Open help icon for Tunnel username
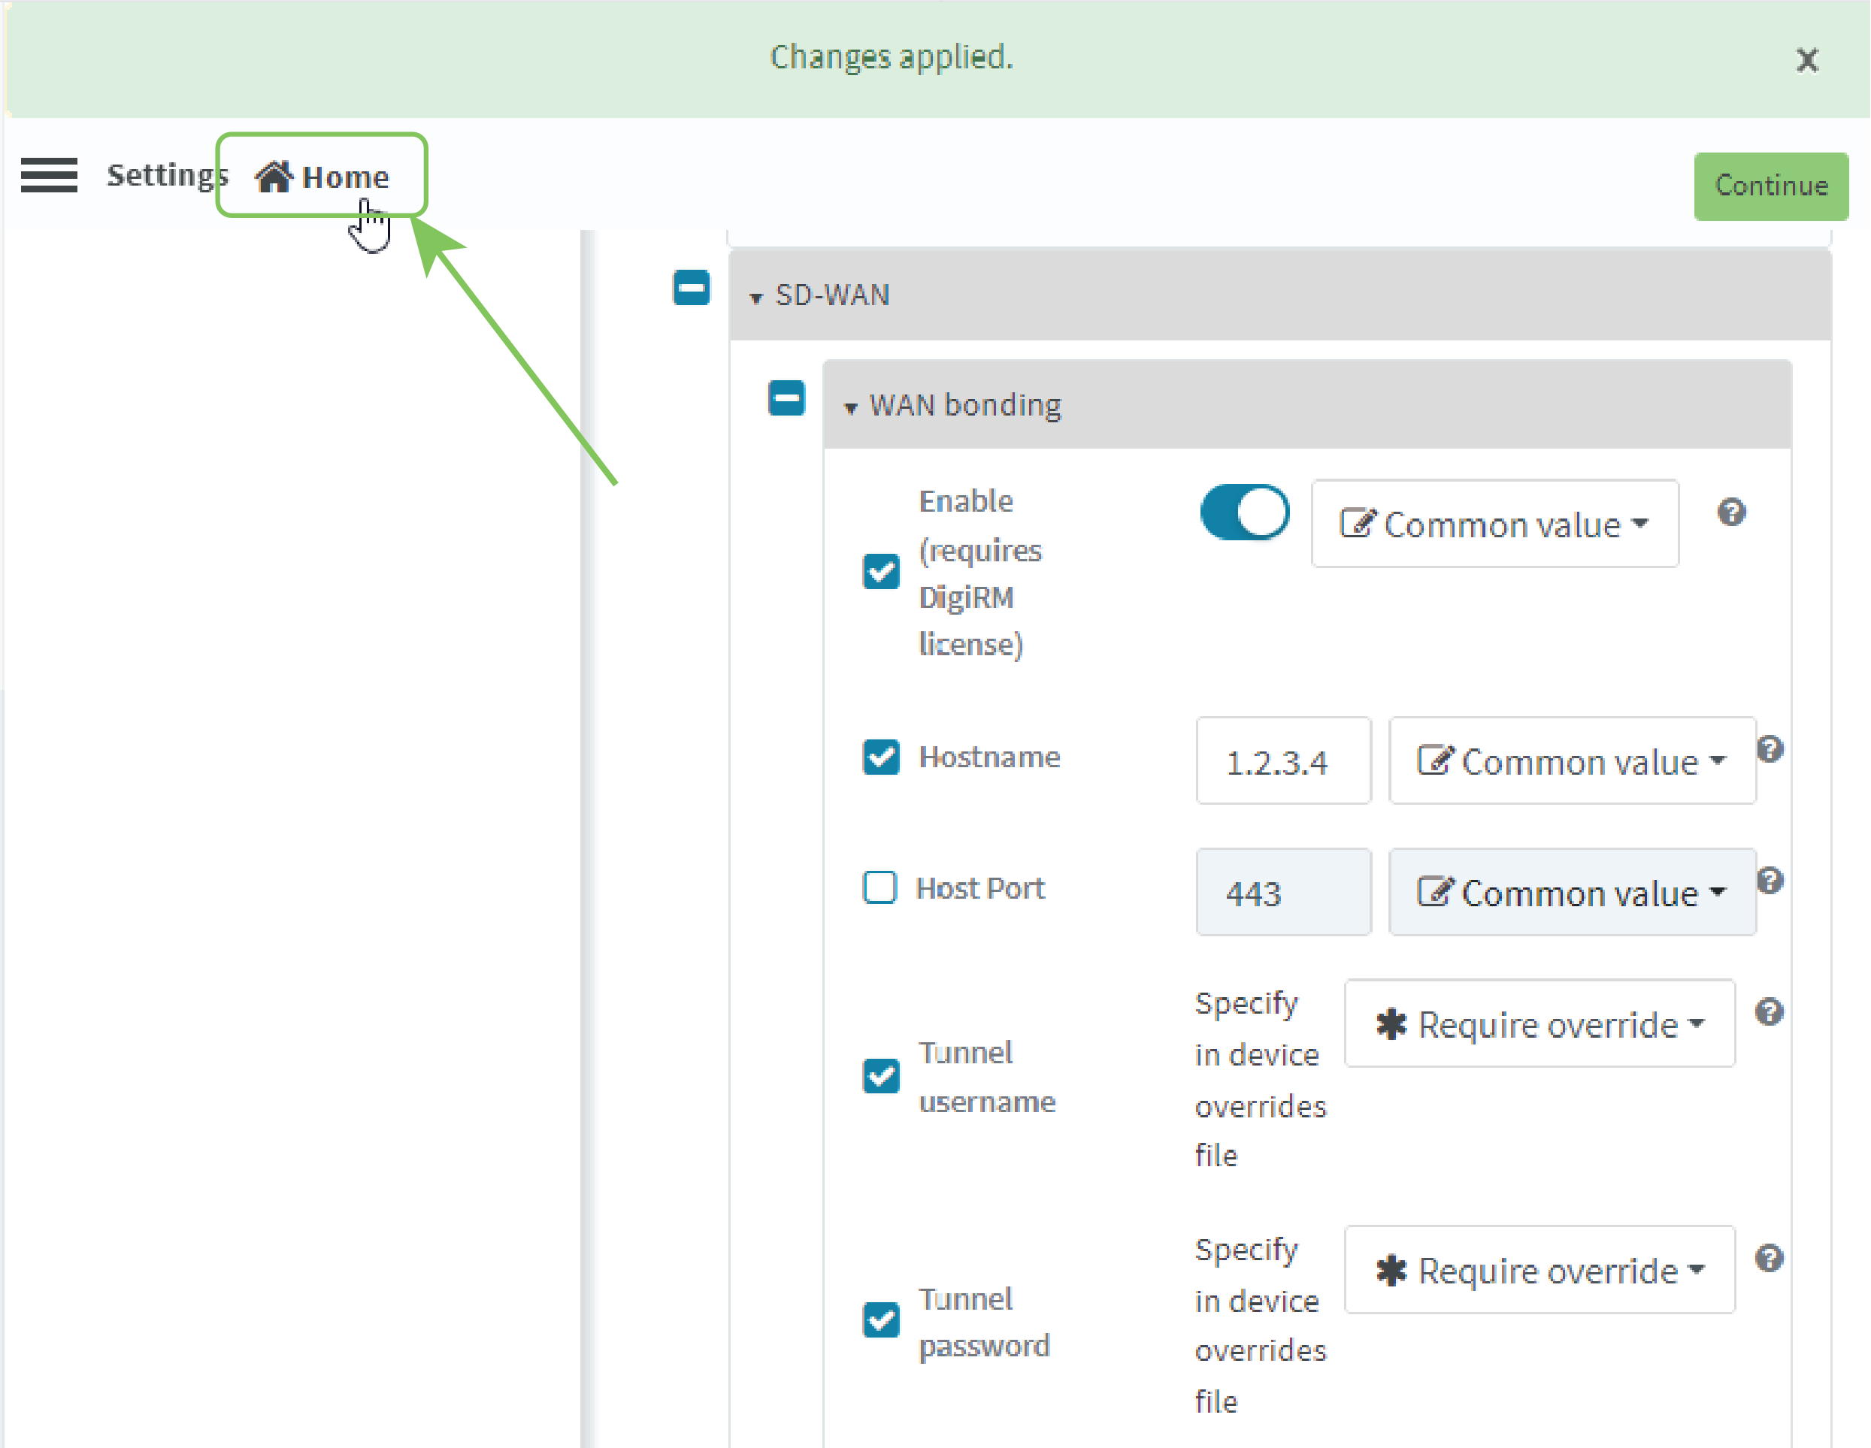 [x=1769, y=1012]
